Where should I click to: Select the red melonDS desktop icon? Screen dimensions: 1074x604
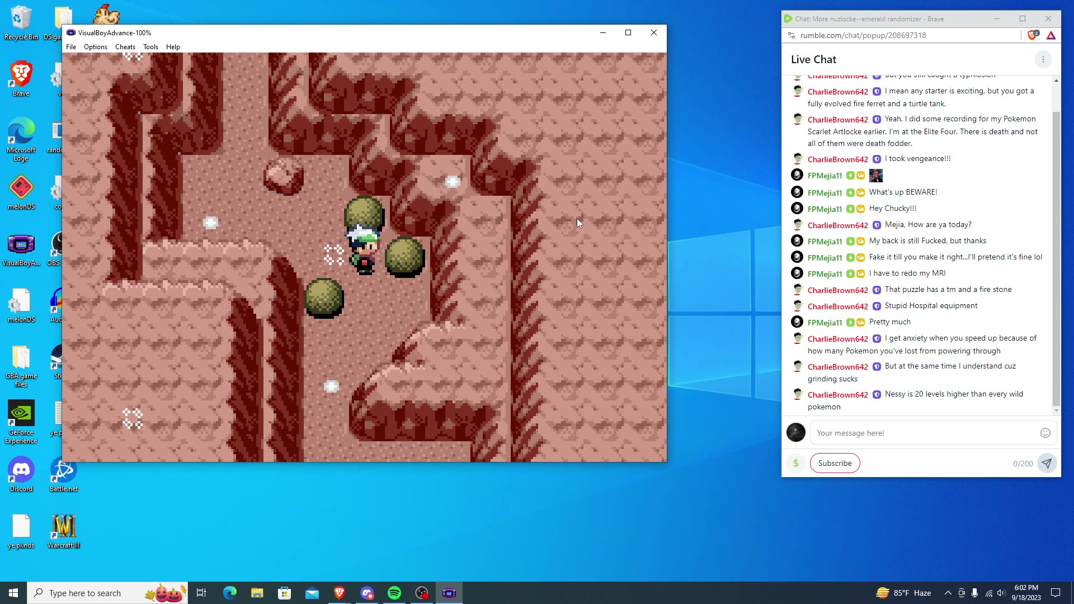(x=21, y=193)
